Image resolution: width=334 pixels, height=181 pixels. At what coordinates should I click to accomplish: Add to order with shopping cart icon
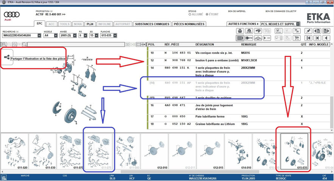click(x=297, y=38)
